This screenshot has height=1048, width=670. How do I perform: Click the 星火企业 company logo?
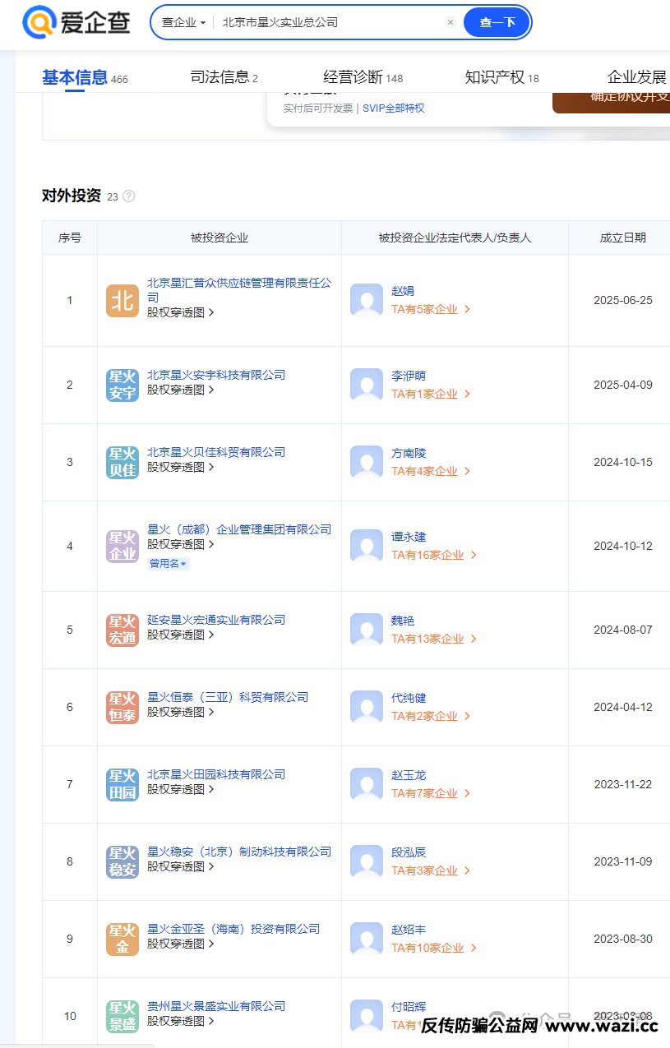click(x=122, y=546)
